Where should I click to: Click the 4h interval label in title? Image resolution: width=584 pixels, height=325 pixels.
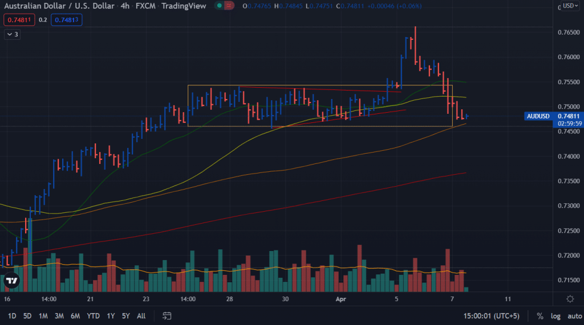[125, 6]
